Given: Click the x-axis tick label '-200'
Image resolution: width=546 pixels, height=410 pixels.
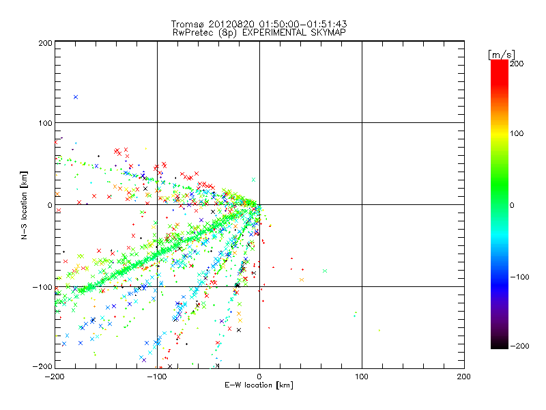Looking at the screenshot, I should point(55,377).
